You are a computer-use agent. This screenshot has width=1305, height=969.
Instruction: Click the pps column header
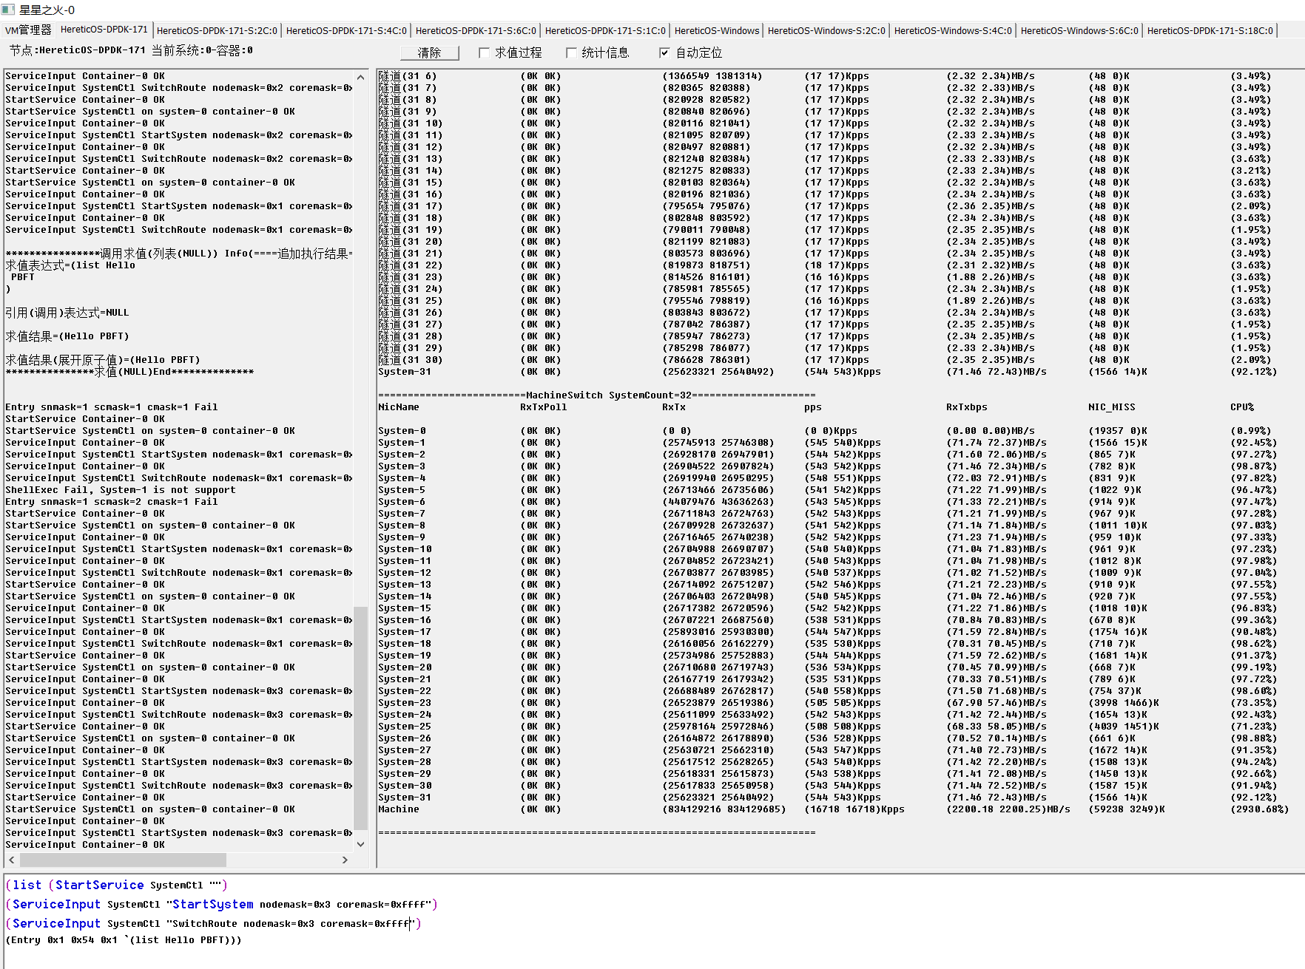(x=813, y=407)
